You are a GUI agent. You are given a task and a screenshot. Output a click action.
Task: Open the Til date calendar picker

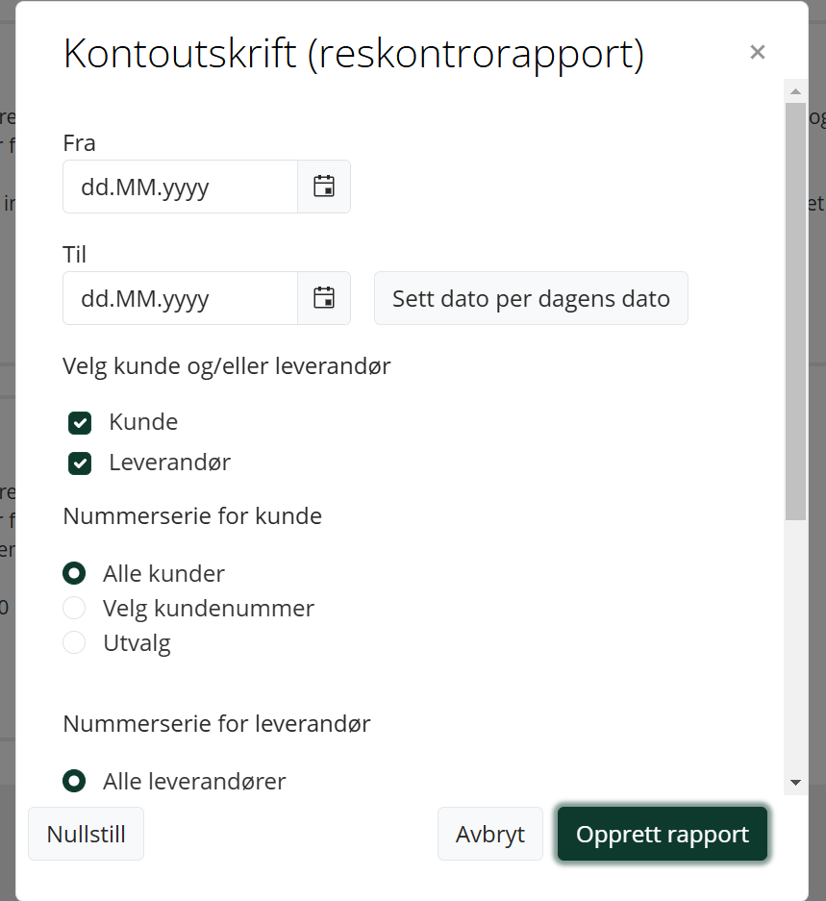tap(324, 298)
